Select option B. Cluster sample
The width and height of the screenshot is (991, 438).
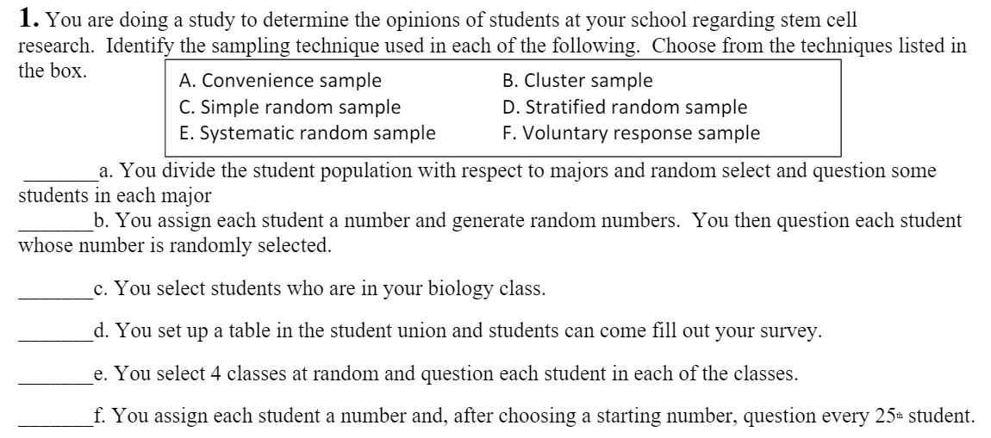tap(577, 81)
